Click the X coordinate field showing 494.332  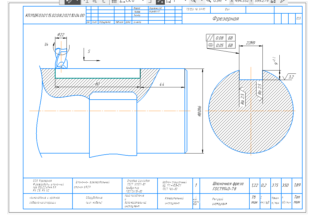[x=240, y=1]
